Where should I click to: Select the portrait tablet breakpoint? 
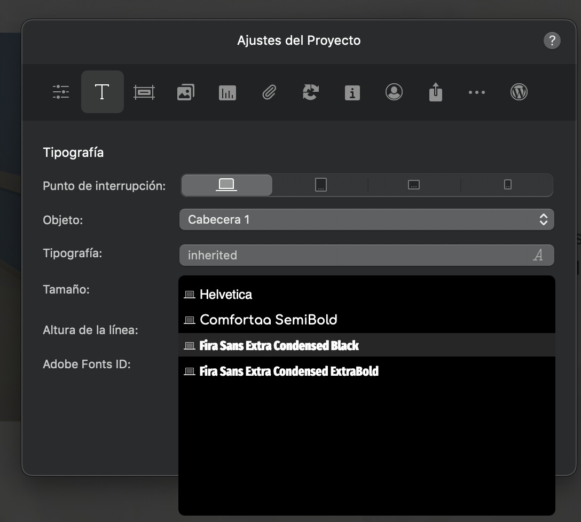click(x=321, y=185)
